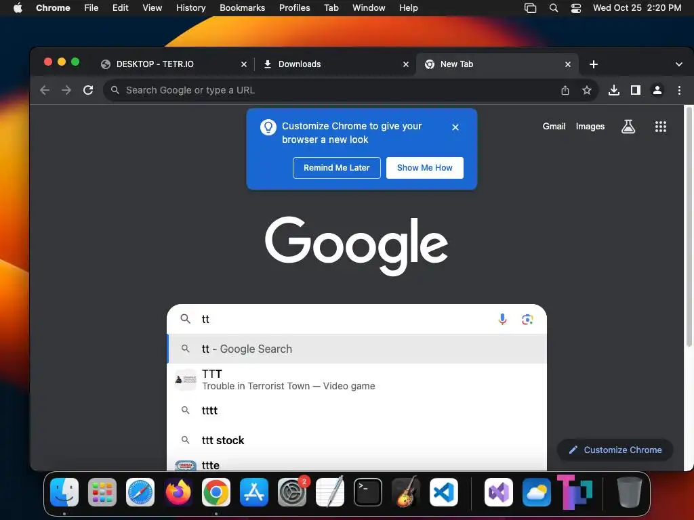
Task: Open the View menu
Action: [x=152, y=8]
